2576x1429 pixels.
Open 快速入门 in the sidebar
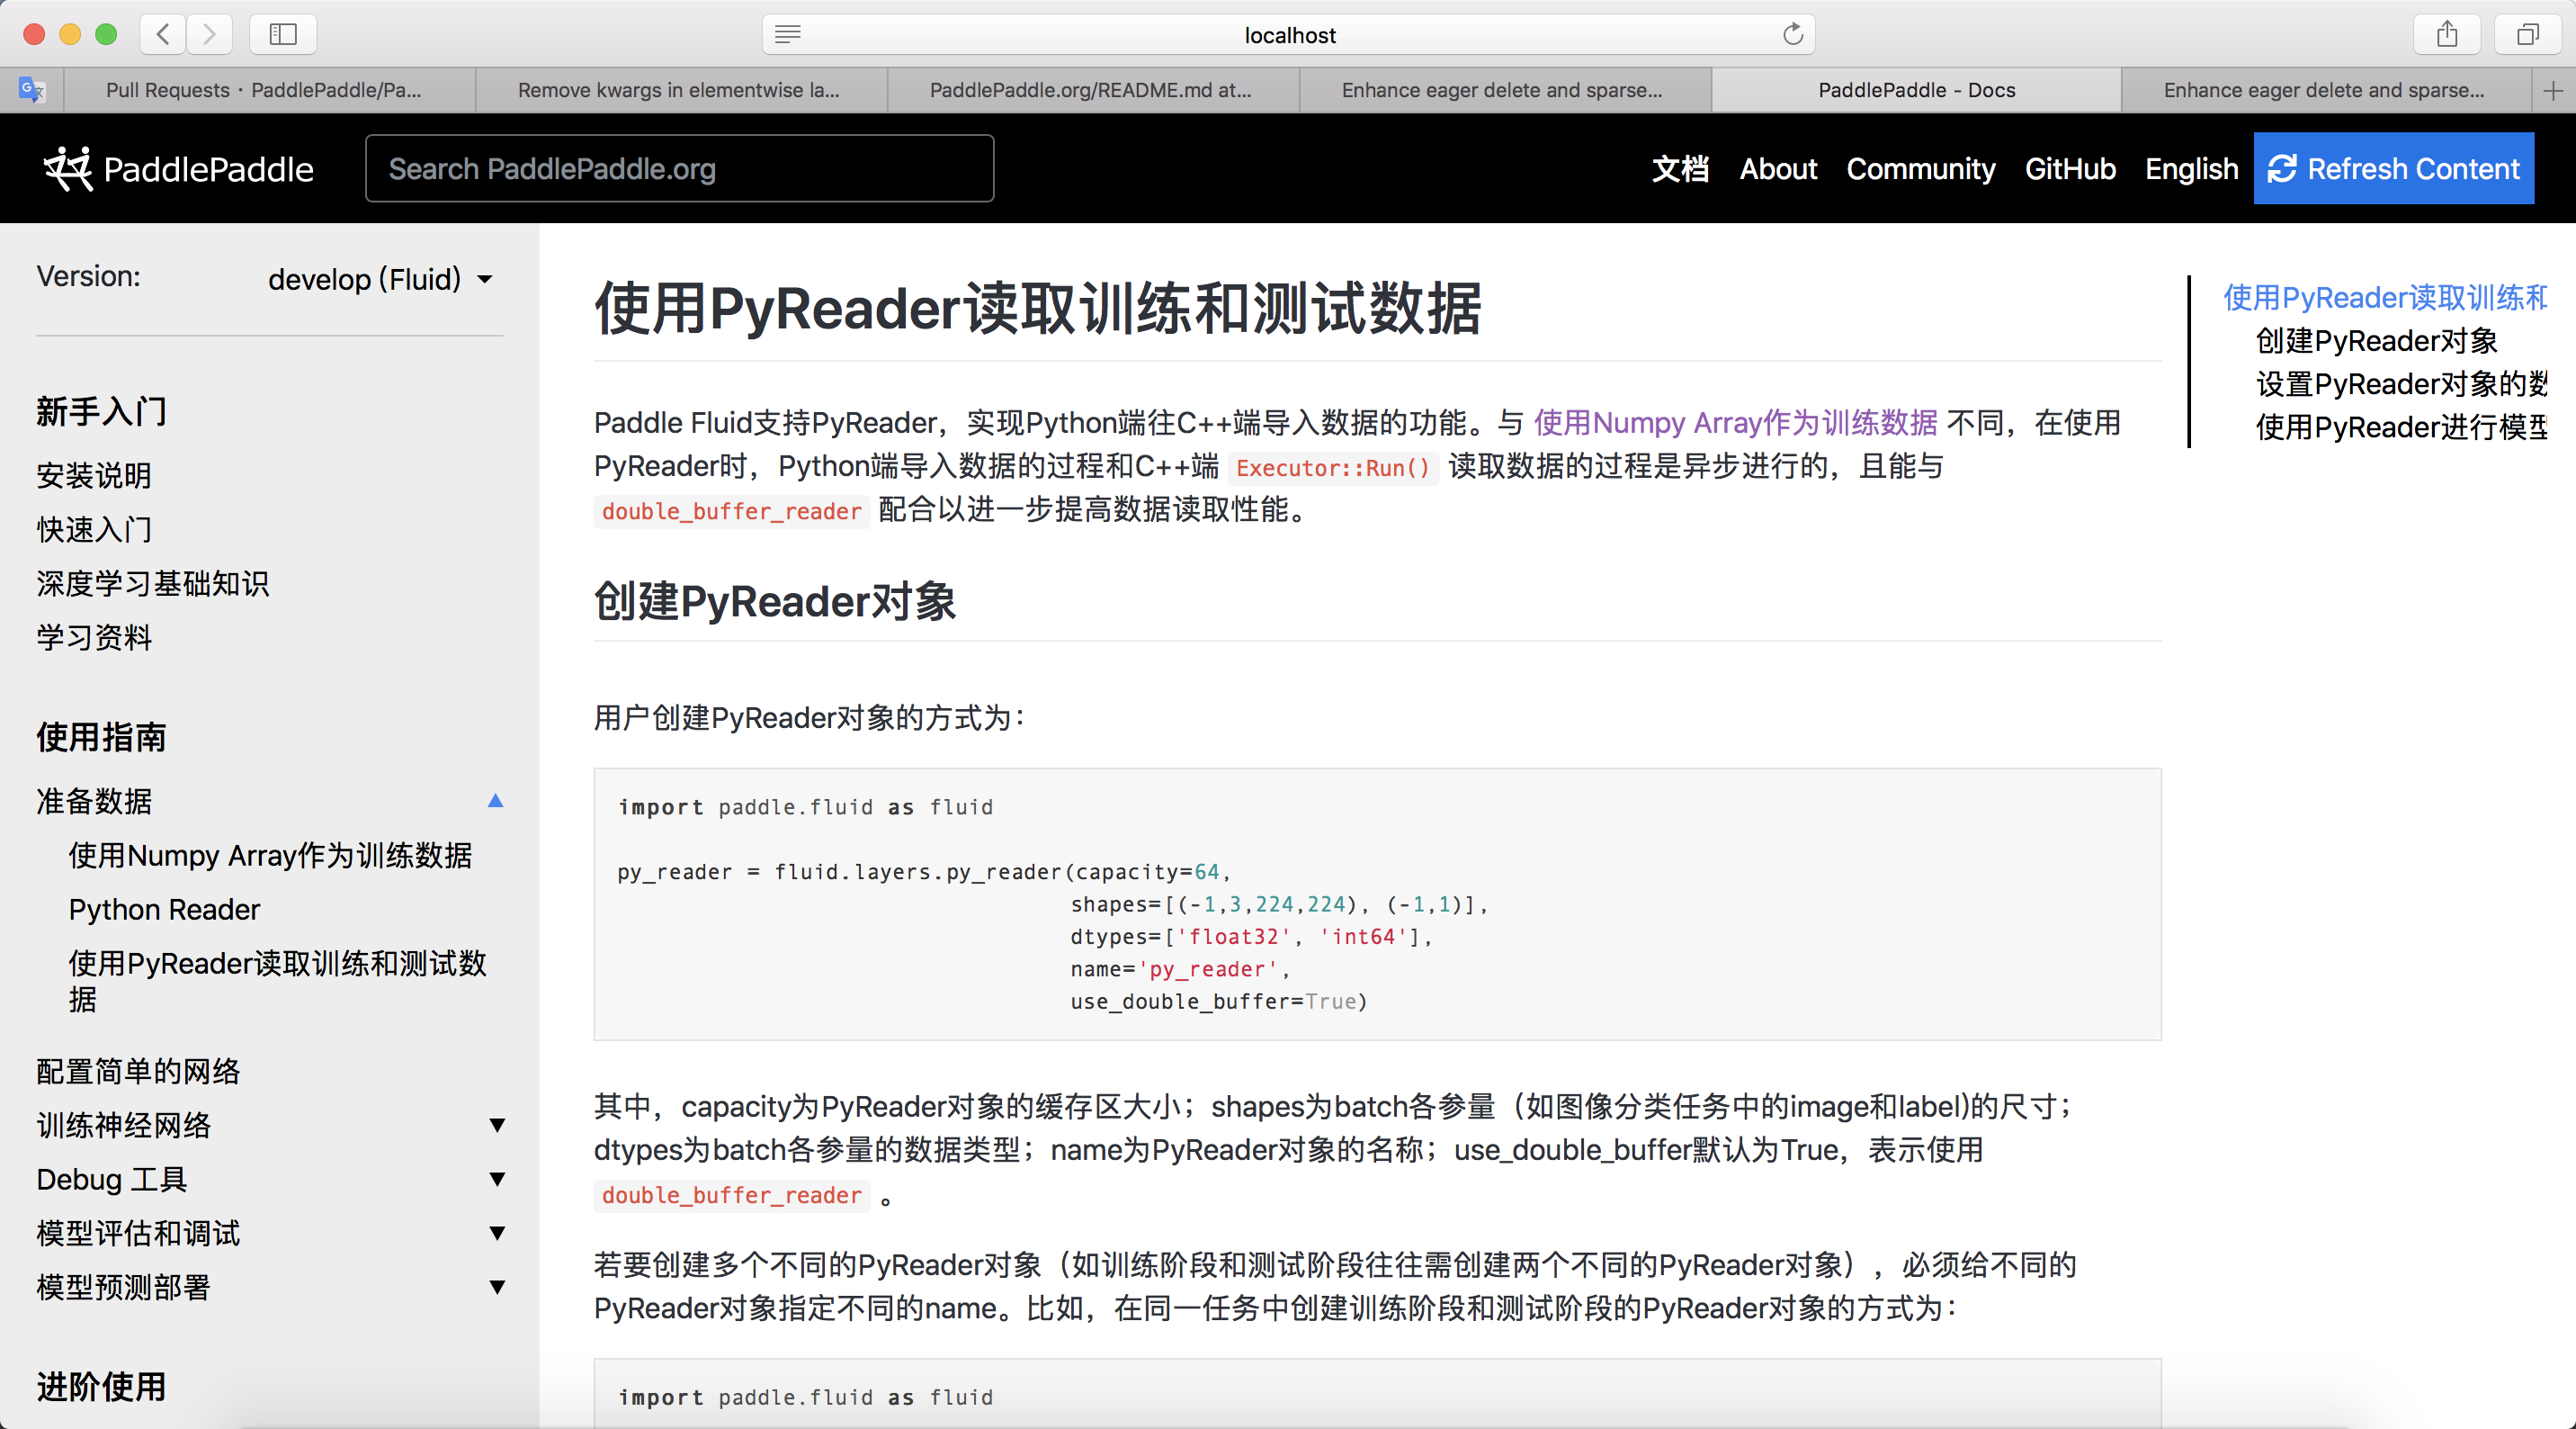(x=94, y=529)
